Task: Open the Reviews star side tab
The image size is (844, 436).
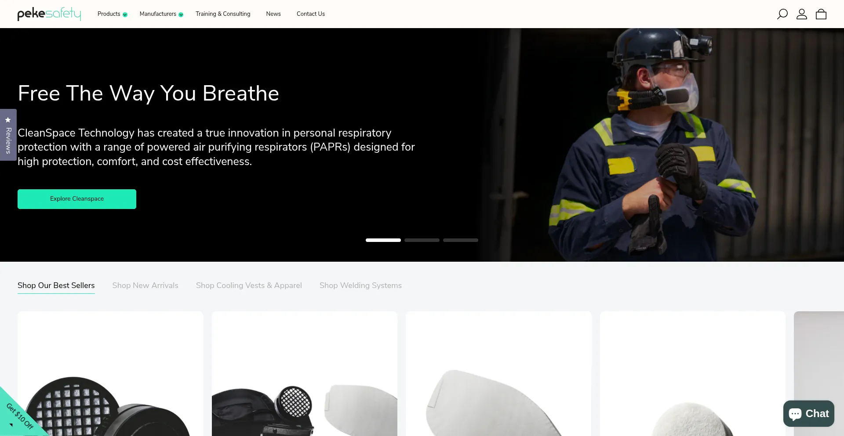Action: (8, 135)
